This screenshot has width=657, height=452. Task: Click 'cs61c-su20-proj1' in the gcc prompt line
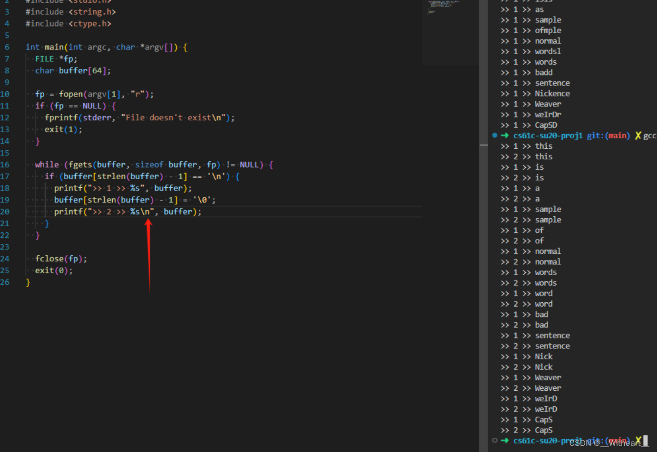pyautogui.click(x=548, y=135)
